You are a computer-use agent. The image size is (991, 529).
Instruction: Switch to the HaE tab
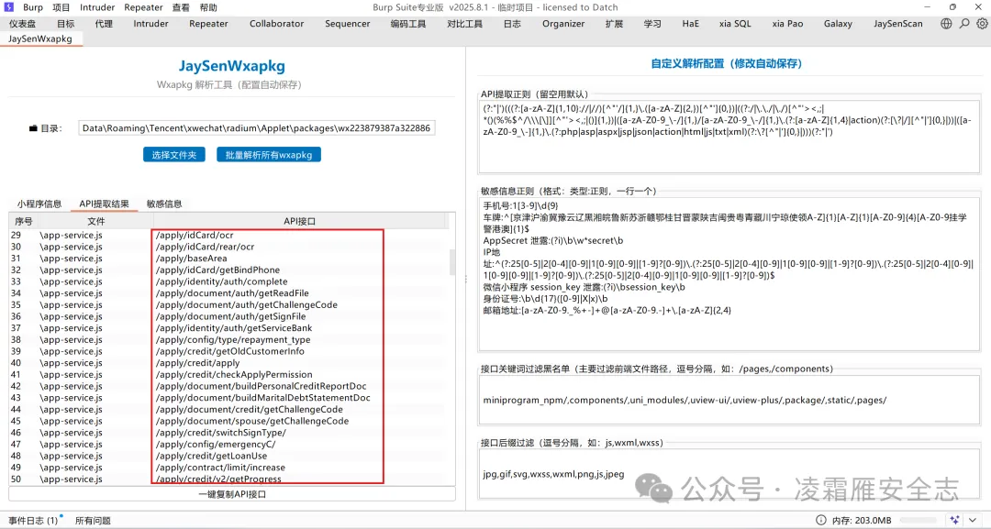[690, 23]
